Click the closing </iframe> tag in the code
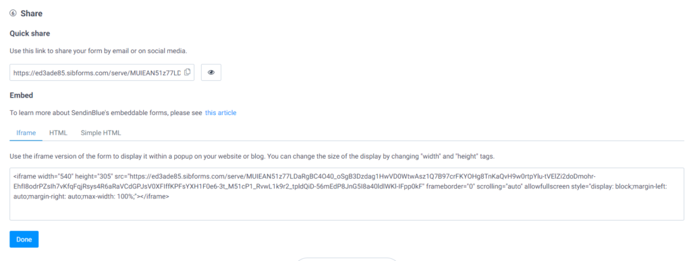 (x=156, y=198)
